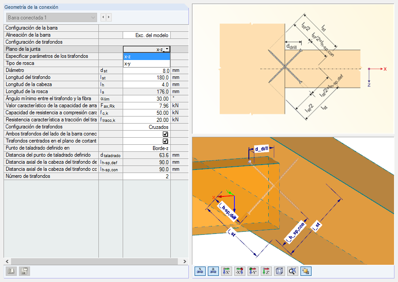
Task: Open the 'Barra conectada 1' dropdown
Action: [x=52, y=18]
